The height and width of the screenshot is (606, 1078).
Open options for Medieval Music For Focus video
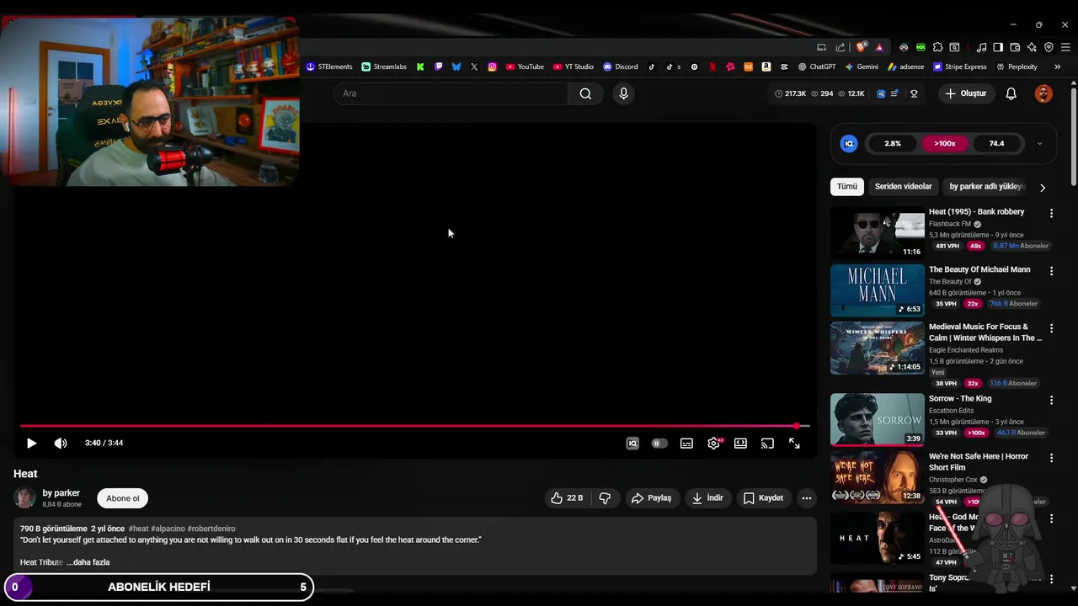(x=1051, y=328)
